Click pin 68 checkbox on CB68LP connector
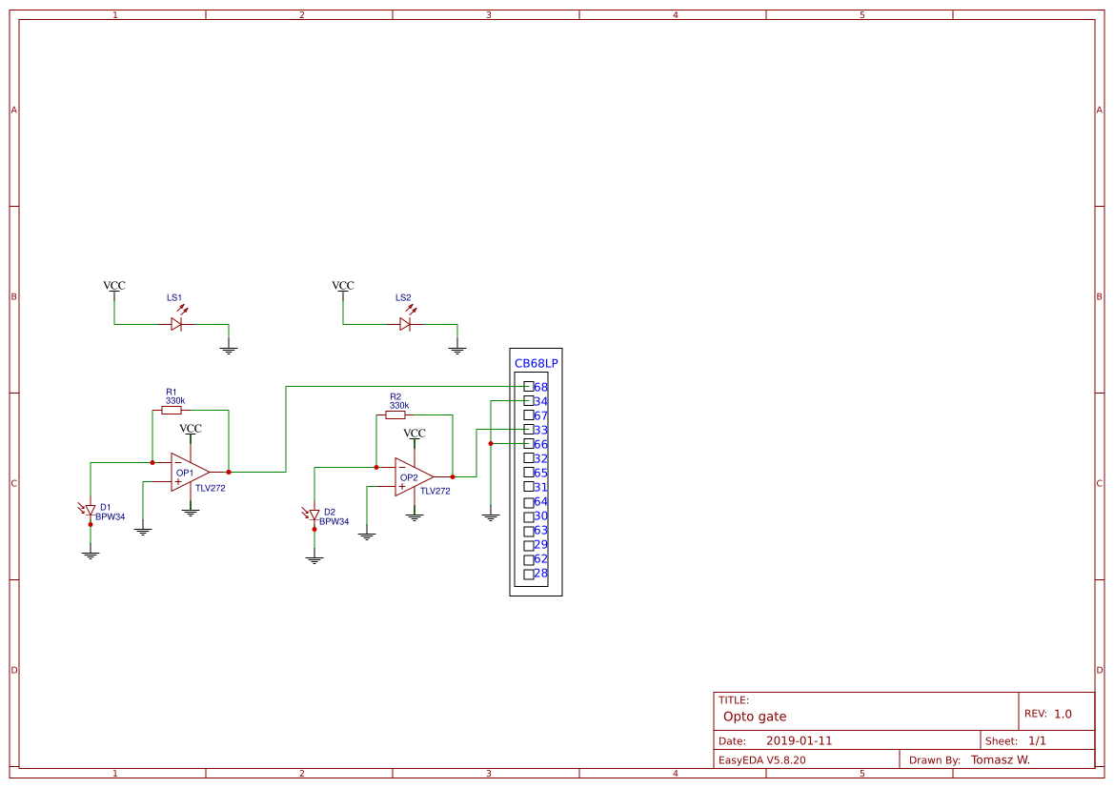 530,387
